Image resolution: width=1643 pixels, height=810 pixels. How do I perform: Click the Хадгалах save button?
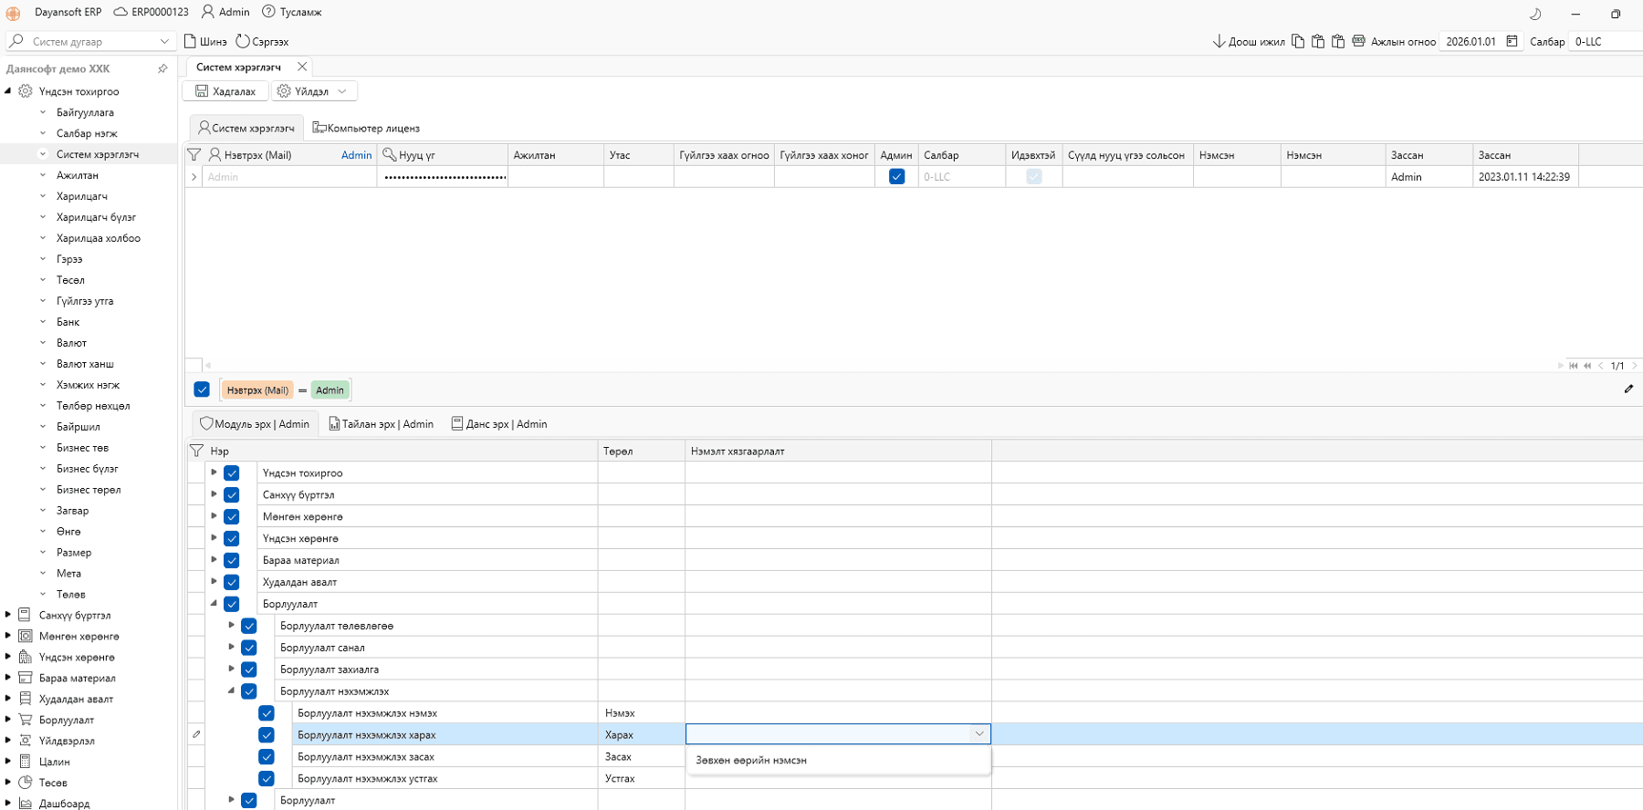225,91
